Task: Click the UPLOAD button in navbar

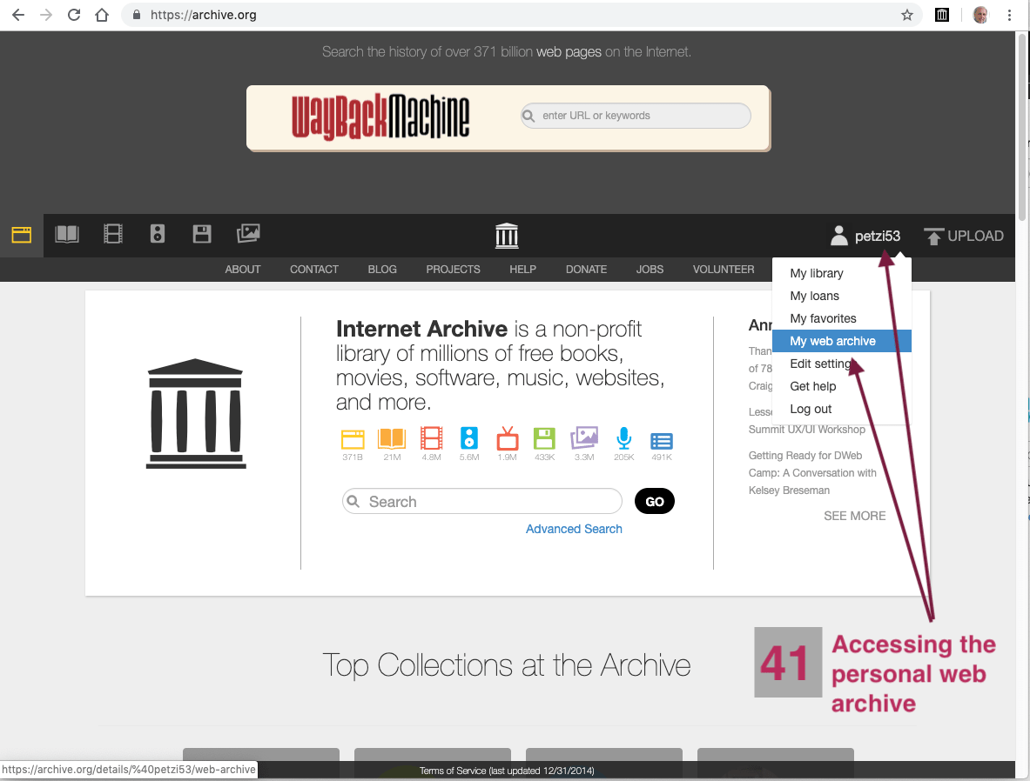Action: tap(964, 236)
